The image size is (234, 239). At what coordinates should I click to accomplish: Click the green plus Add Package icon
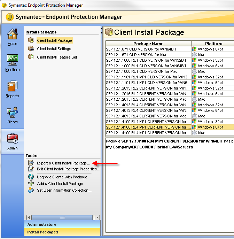tap(31, 183)
